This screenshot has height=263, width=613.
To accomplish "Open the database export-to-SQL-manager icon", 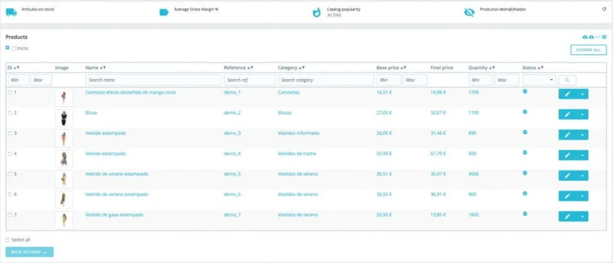I will (x=604, y=37).
